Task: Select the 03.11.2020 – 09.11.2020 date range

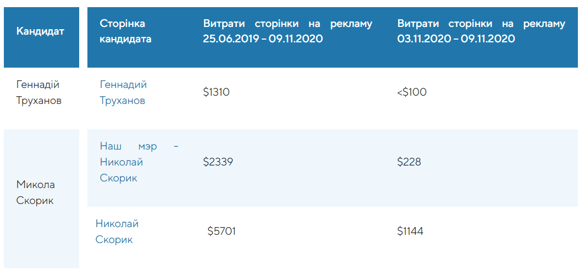Action: 456,39
